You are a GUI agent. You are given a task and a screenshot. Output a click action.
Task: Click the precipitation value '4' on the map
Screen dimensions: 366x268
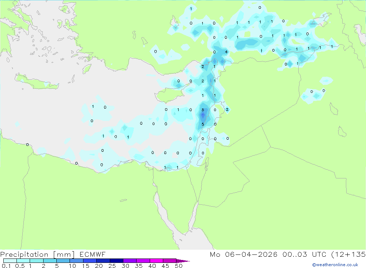pyautogui.click(x=226, y=52)
